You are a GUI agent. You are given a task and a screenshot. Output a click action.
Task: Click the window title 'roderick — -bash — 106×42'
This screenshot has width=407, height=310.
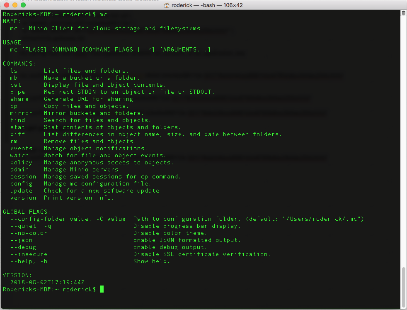click(x=207, y=5)
